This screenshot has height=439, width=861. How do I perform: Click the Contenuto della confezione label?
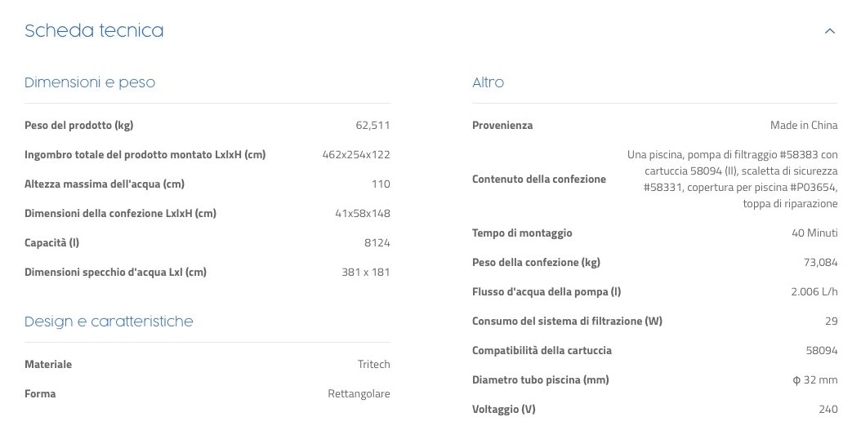539,180
